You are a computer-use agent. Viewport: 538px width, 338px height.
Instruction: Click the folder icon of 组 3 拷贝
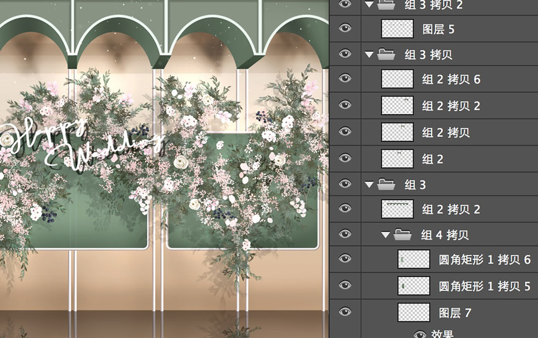pos(386,54)
